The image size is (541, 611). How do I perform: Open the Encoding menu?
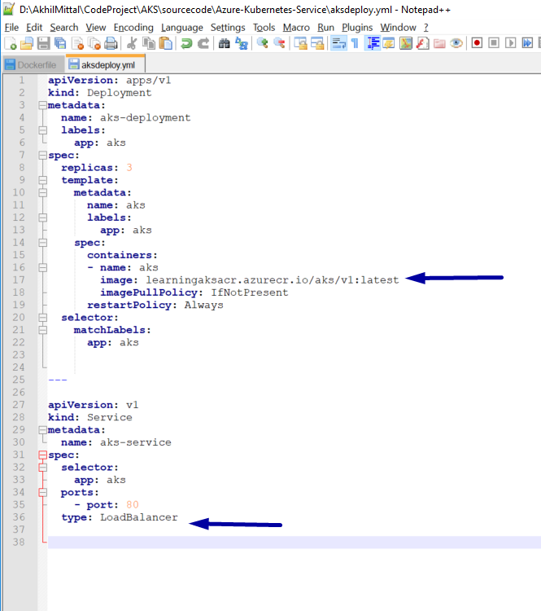[x=133, y=27]
